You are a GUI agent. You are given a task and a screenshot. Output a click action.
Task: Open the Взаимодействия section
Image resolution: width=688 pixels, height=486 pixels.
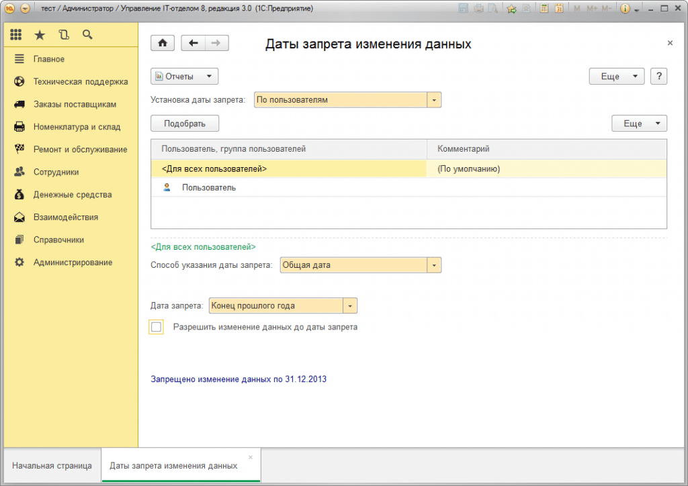click(66, 217)
